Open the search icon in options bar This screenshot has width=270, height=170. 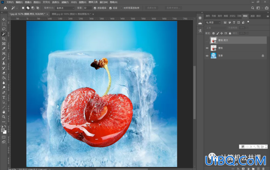(252, 8)
